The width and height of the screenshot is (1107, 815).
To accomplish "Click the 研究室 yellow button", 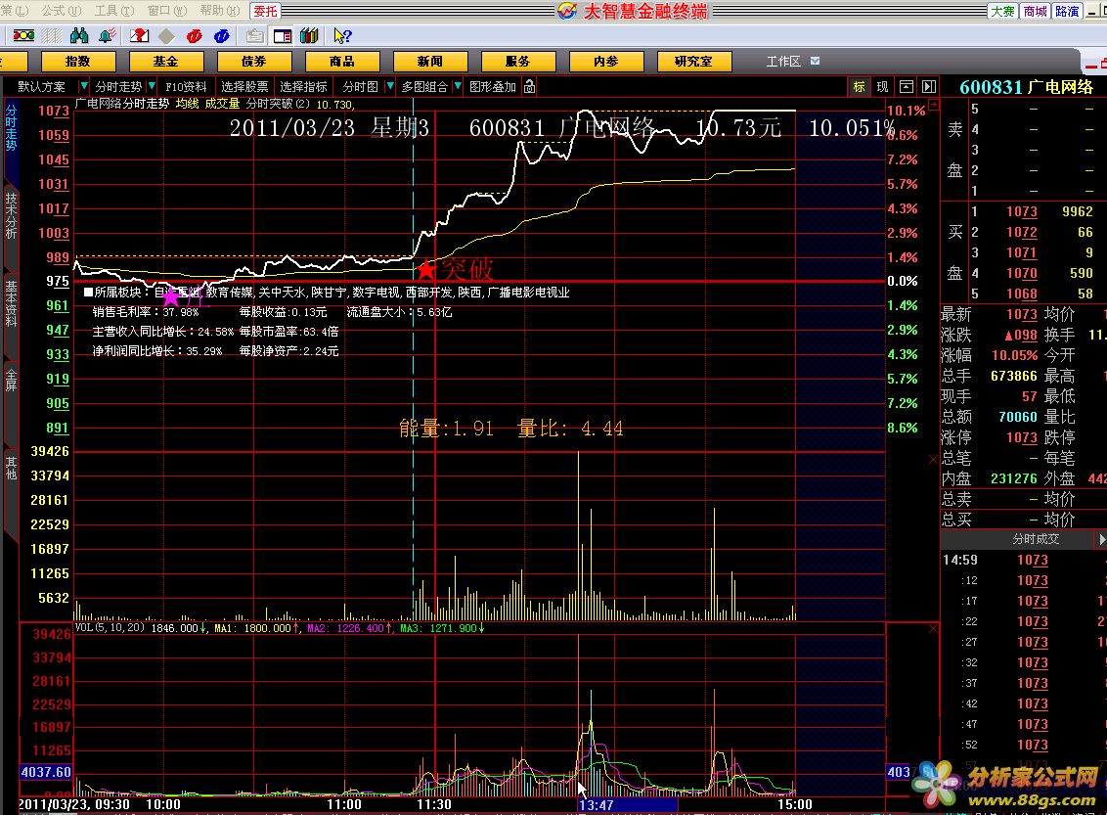I will pyautogui.click(x=693, y=62).
